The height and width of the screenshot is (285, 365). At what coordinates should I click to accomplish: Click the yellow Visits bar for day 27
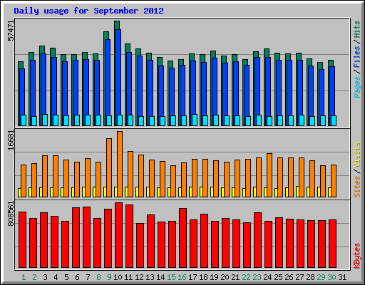(x=298, y=192)
